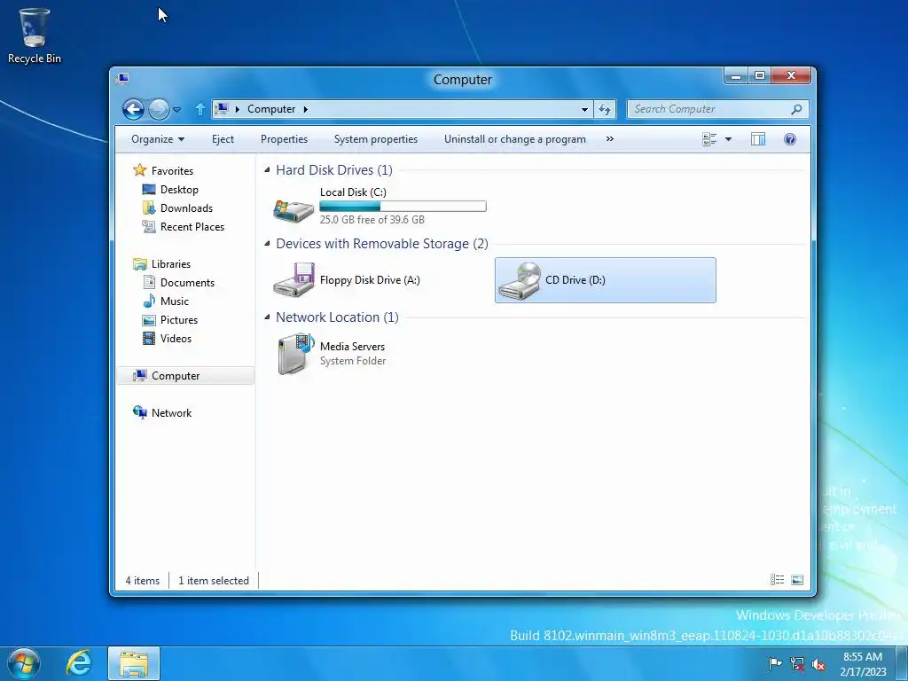Open the view options dropdown arrow
The width and height of the screenshot is (908, 681).
point(729,139)
